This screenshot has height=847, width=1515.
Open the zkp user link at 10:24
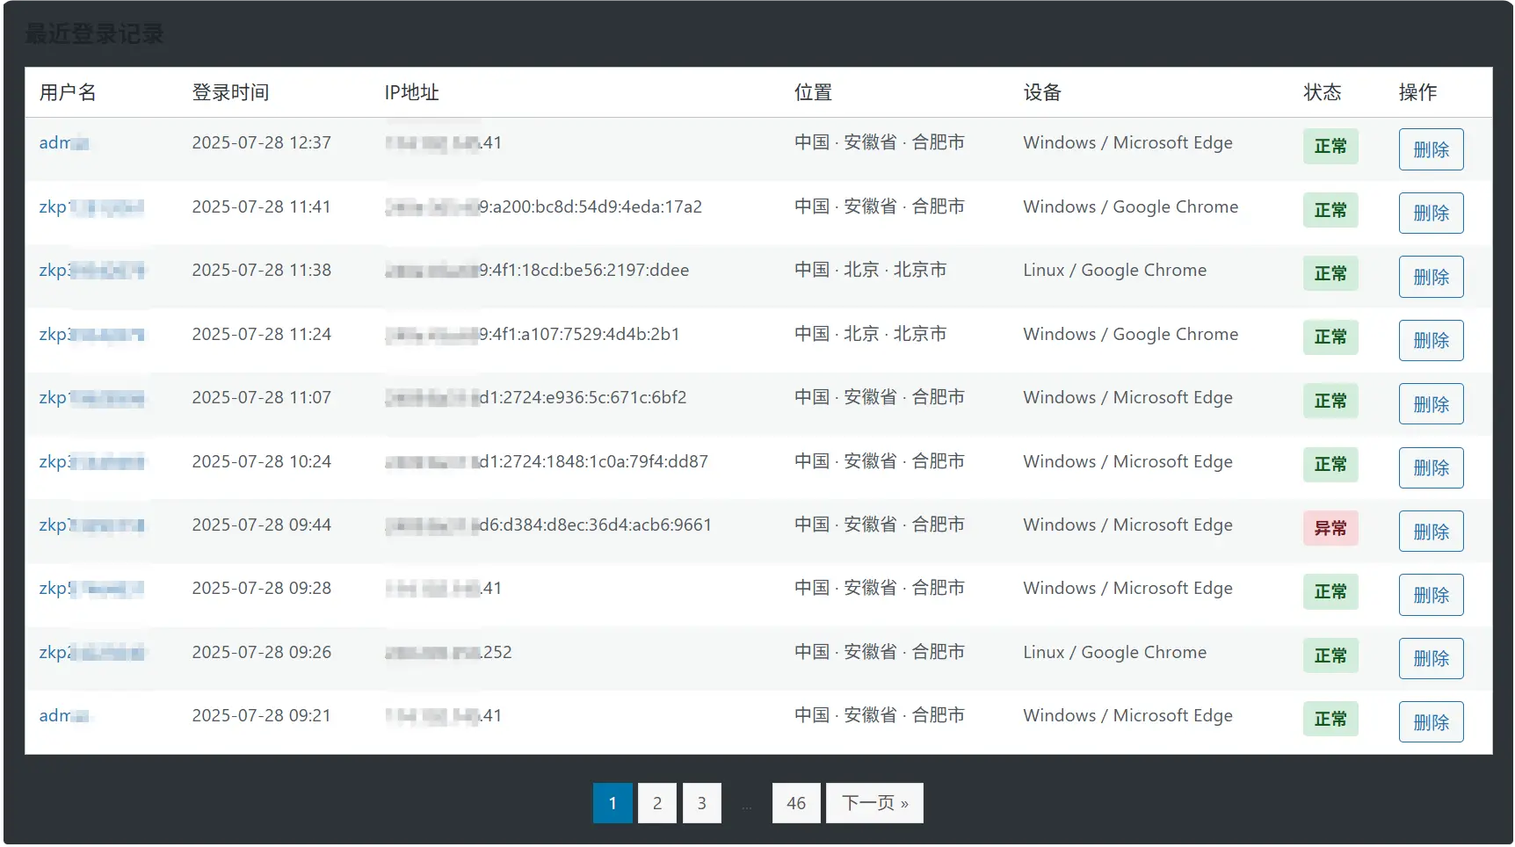tap(91, 461)
